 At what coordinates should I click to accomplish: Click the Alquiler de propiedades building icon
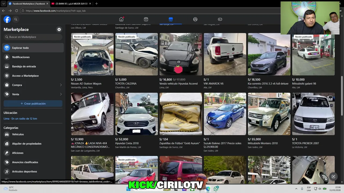7,144
